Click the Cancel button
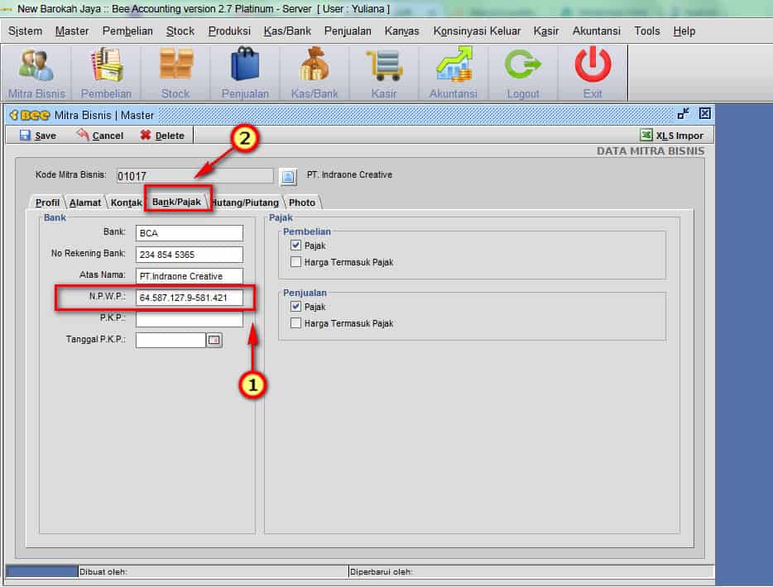Screen dimensions: 773x587 point(100,136)
